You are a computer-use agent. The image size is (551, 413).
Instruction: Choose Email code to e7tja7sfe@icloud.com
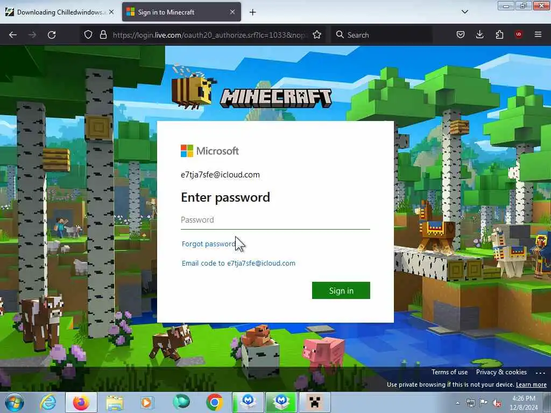click(x=238, y=264)
